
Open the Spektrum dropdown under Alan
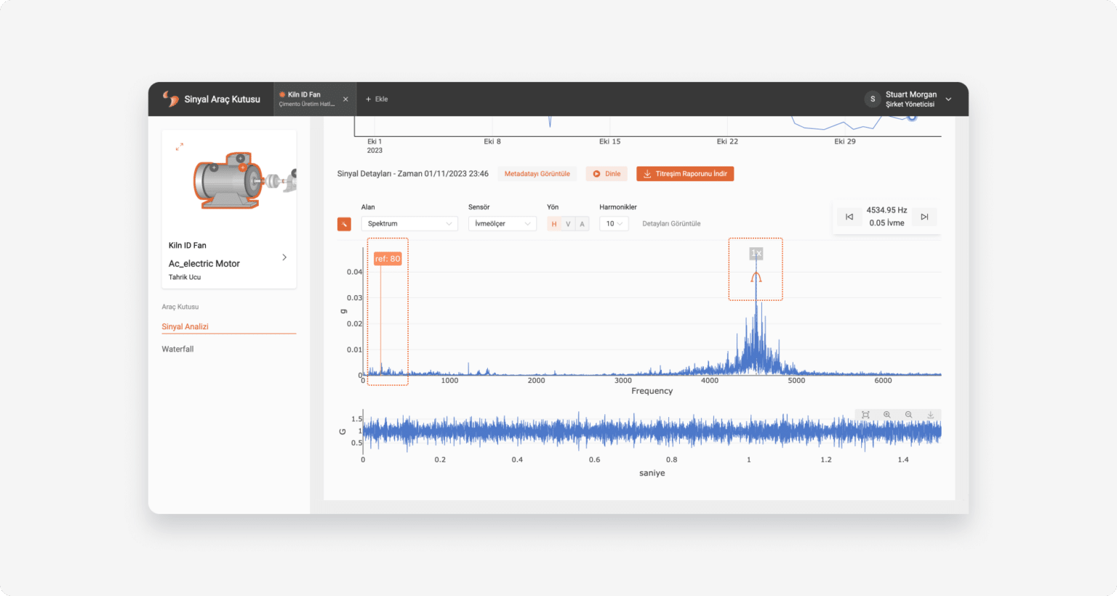[409, 223]
